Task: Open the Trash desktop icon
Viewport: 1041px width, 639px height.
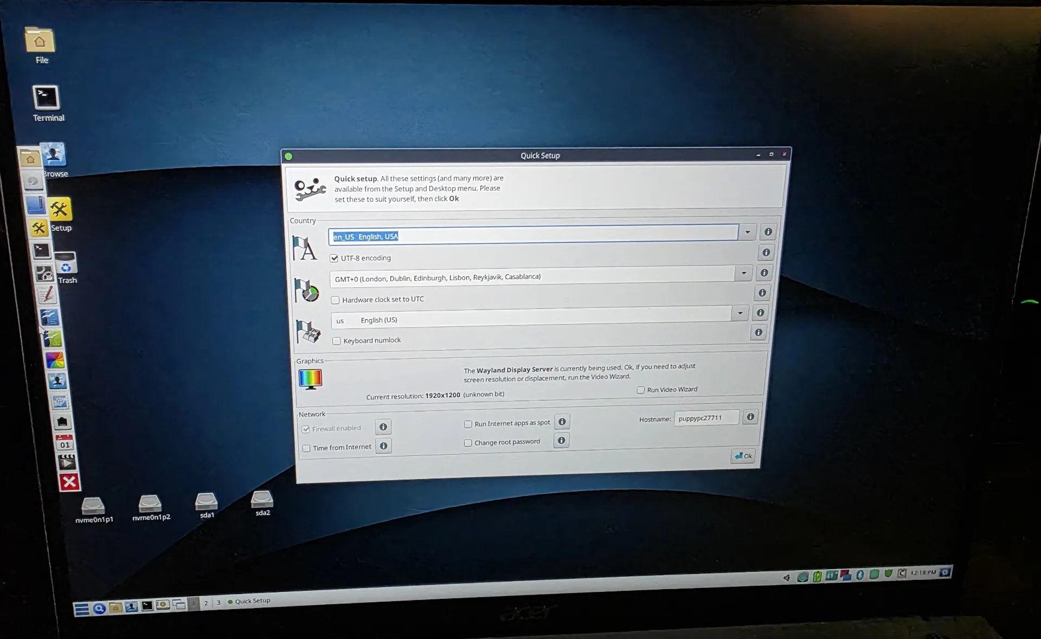Action: 66,263
